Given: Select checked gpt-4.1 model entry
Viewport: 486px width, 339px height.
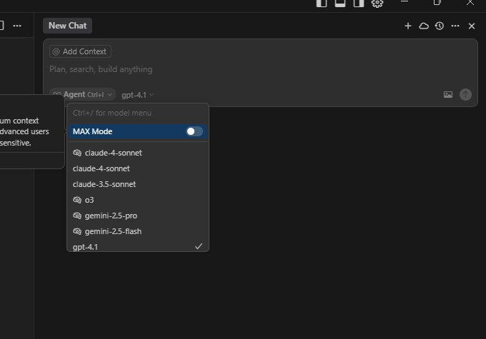Looking at the screenshot, I should (138, 247).
